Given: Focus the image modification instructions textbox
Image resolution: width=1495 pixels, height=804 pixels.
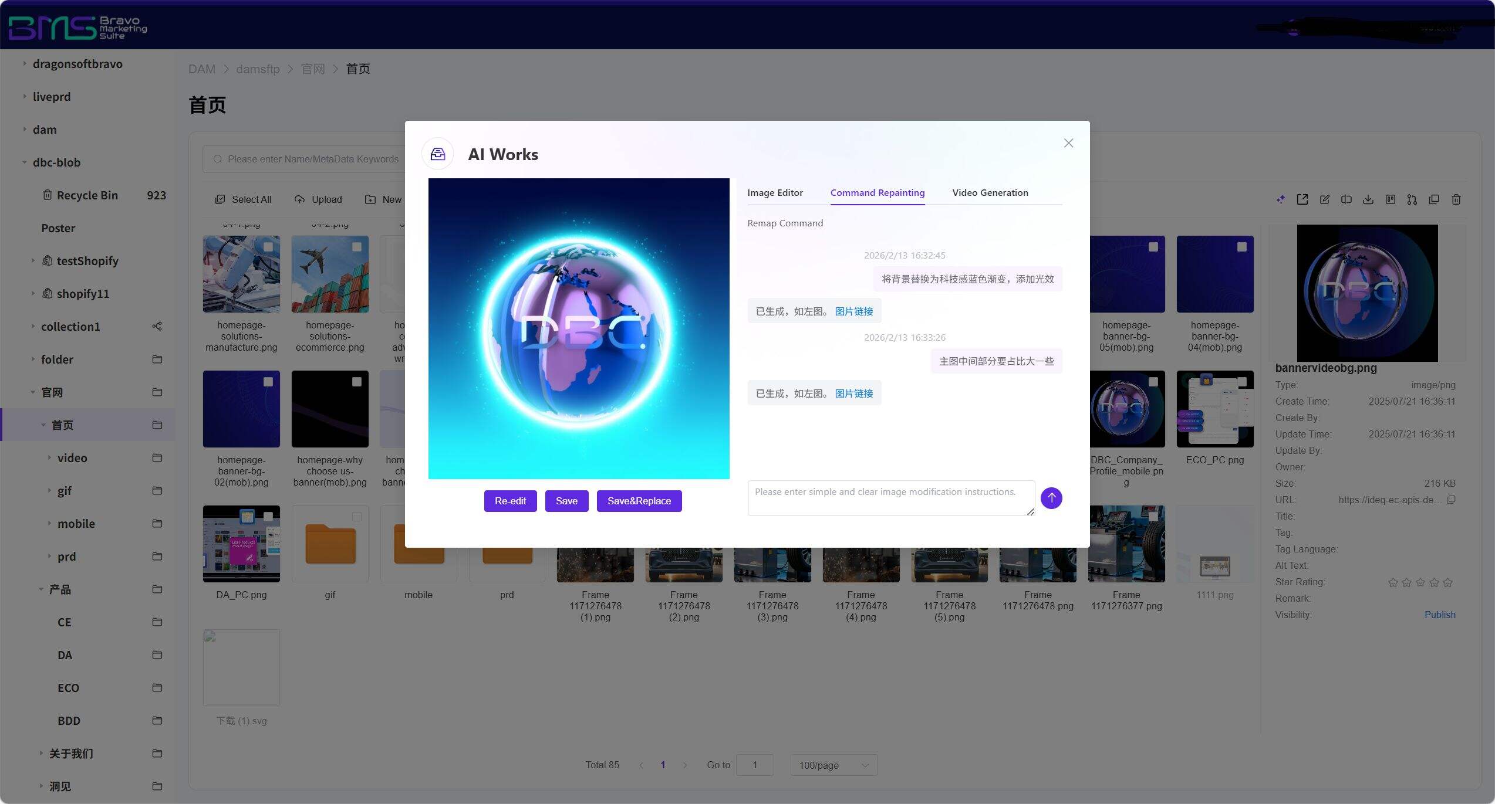Looking at the screenshot, I should pos(890,498).
